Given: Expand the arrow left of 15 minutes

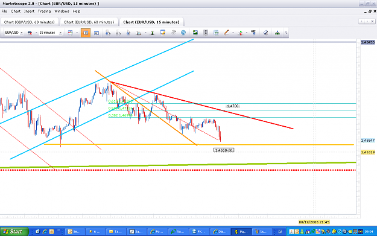Looking at the screenshot, I should point(36,33).
